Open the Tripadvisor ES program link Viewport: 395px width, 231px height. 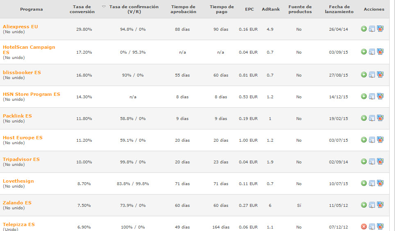point(21,159)
